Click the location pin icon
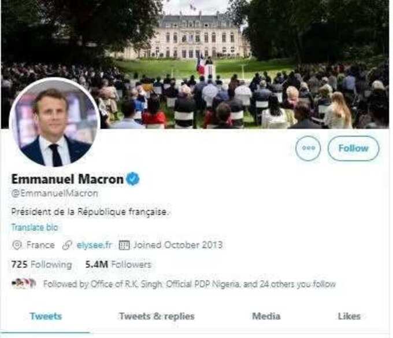Viewport: 393px width, 338px height. pos(17,245)
